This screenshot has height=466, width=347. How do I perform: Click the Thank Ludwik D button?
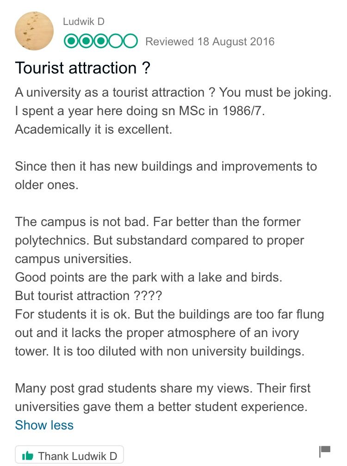click(69, 455)
